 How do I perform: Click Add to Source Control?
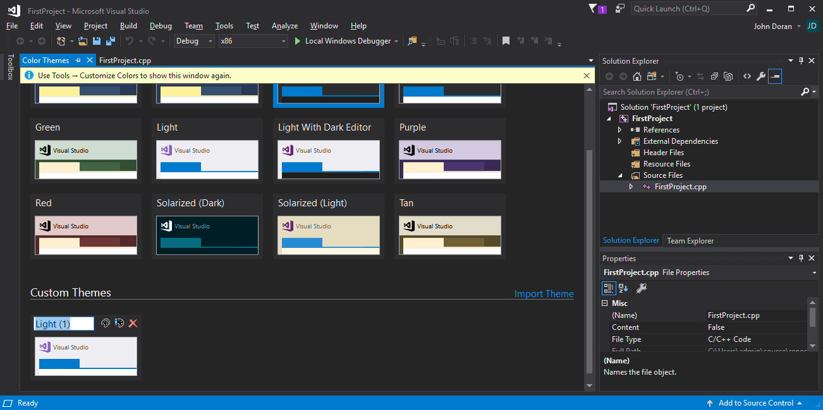pos(755,403)
